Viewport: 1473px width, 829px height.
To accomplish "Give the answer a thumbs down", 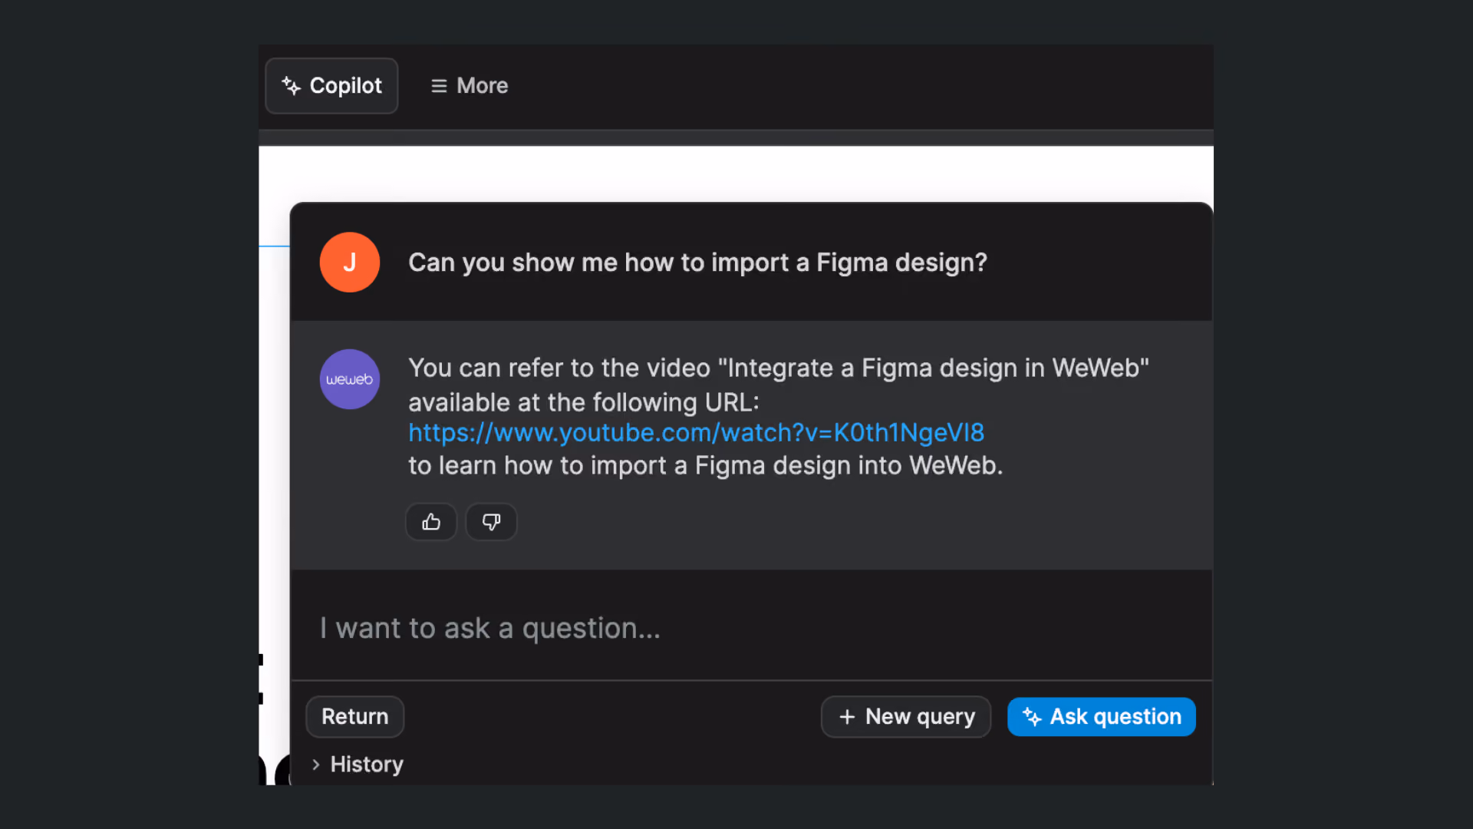I will (x=492, y=522).
